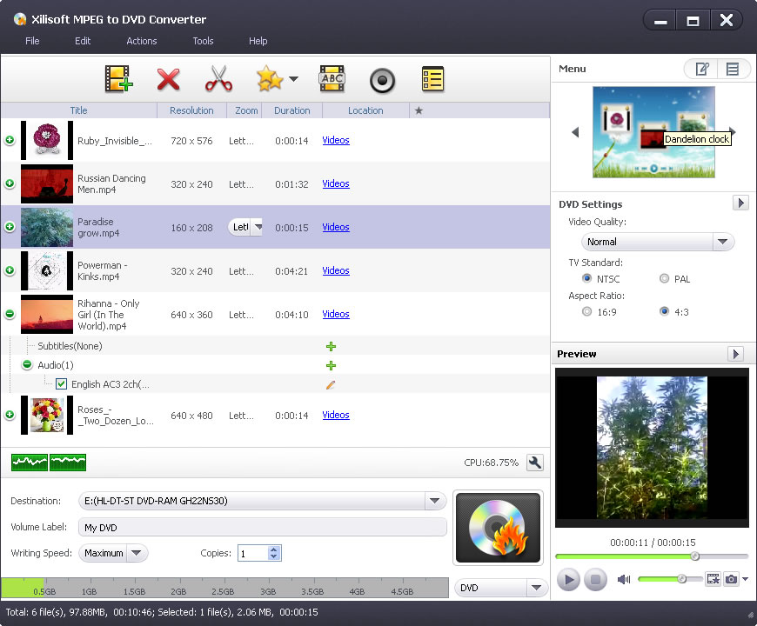Click the Add Video File toolbar icon
Screen dimensions: 757x626
[117, 78]
